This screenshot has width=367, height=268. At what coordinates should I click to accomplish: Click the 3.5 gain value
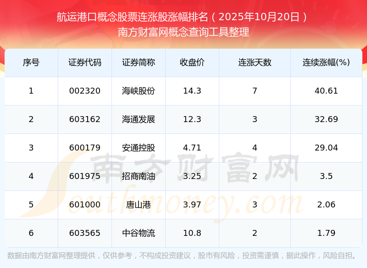326,176
